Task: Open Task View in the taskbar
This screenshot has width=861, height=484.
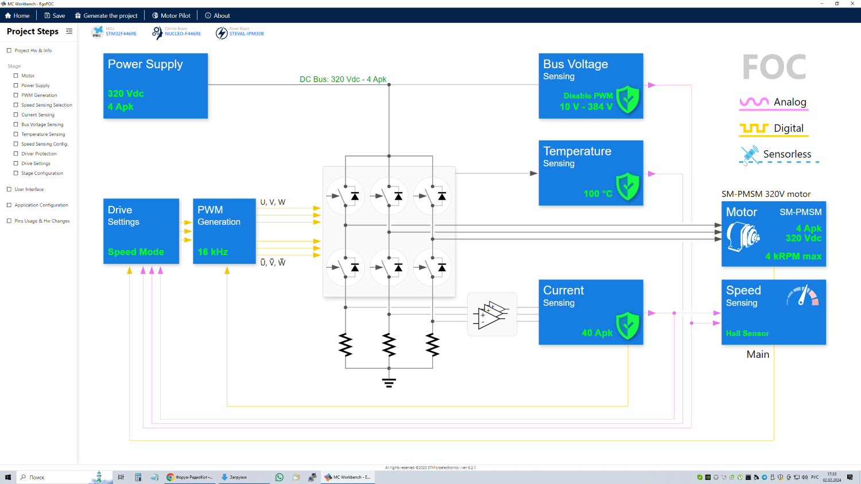Action: tap(121, 477)
